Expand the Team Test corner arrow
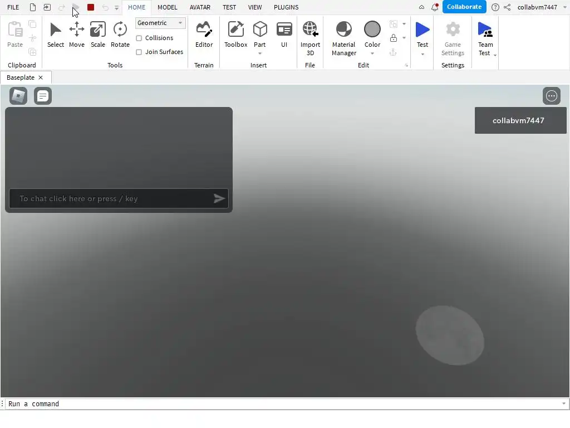 point(495,55)
